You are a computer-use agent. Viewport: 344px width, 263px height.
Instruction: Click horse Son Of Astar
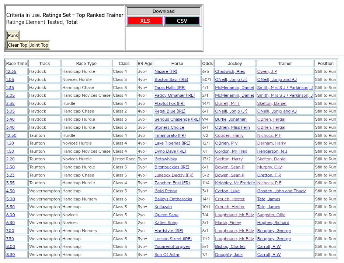[x=167, y=255]
